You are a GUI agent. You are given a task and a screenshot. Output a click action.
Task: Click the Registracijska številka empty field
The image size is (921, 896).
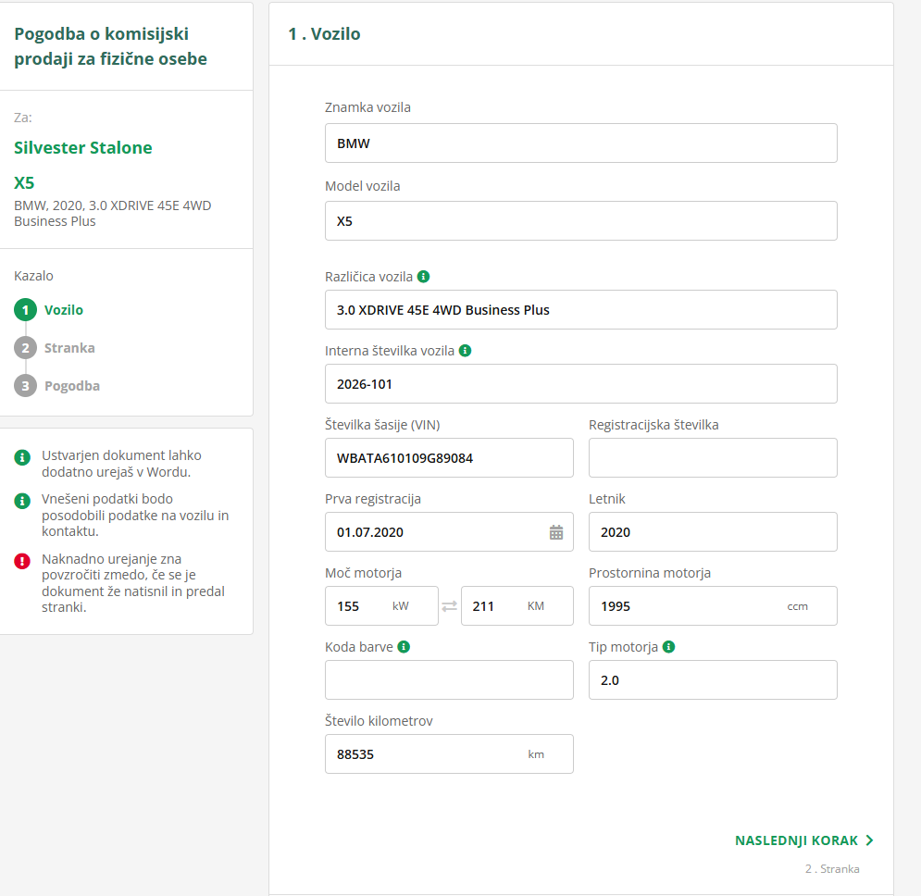tap(713, 458)
